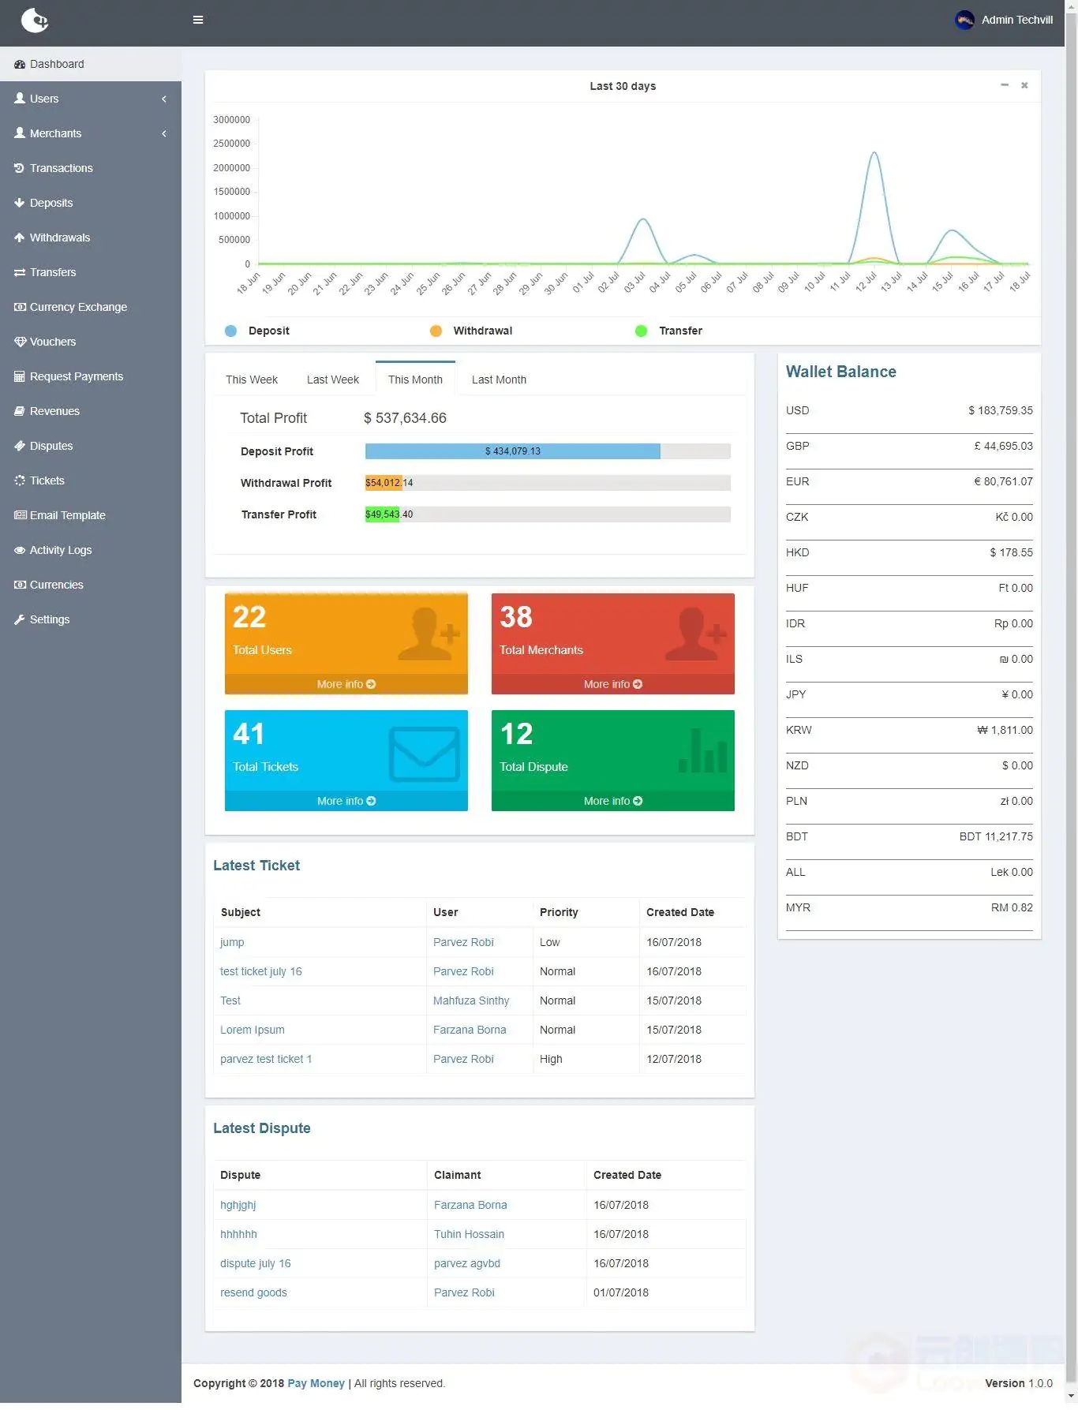Toggle the Withdrawal series in chart legend
The height and width of the screenshot is (1410, 1078).
pos(436,331)
